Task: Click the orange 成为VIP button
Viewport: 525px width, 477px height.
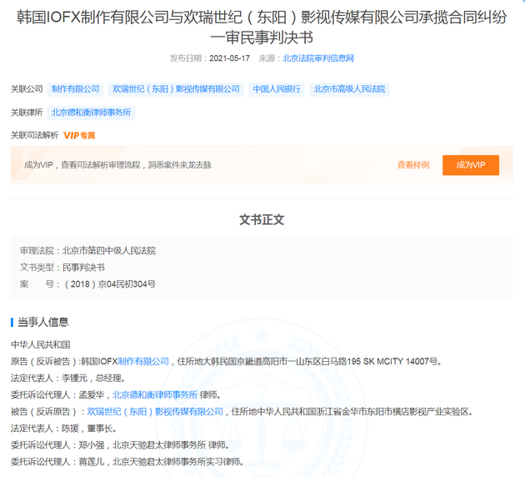Action: coord(471,165)
